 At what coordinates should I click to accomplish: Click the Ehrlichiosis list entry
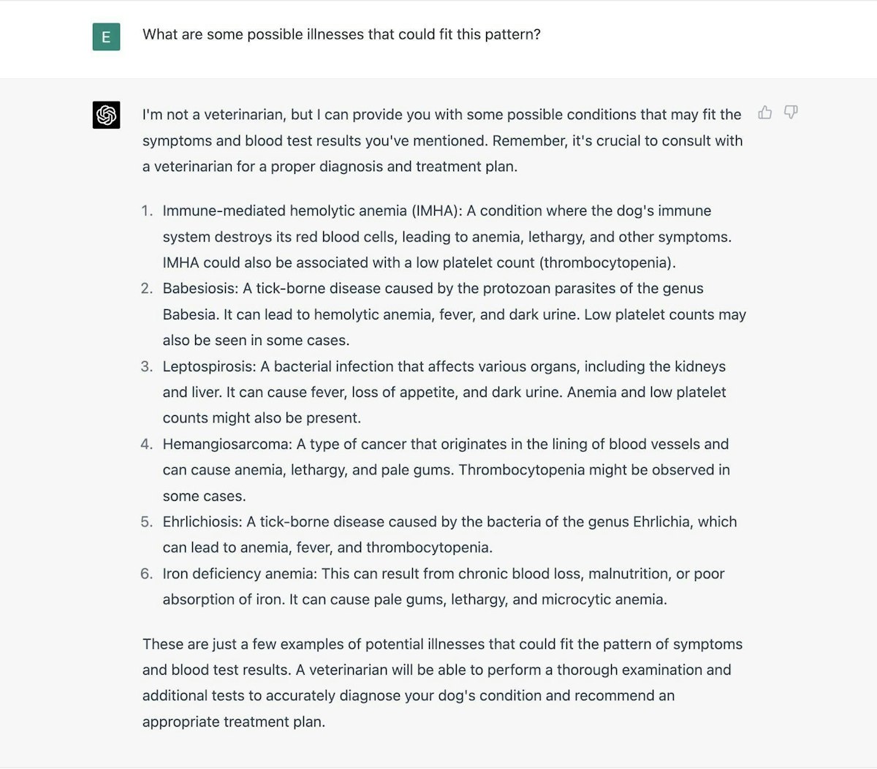[449, 534]
